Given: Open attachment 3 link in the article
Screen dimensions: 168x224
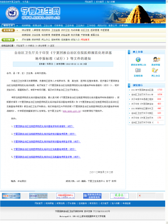Looking at the screenshot, I should tap(47, 141).
